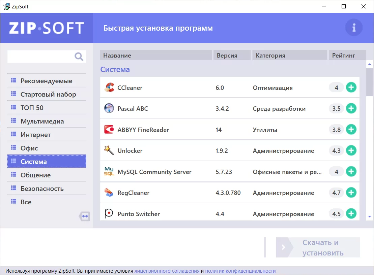Select the highlighted Система category

(x=47, y=162)
